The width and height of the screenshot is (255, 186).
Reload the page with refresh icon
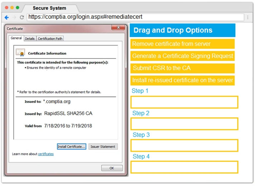[x=22, y=17]
